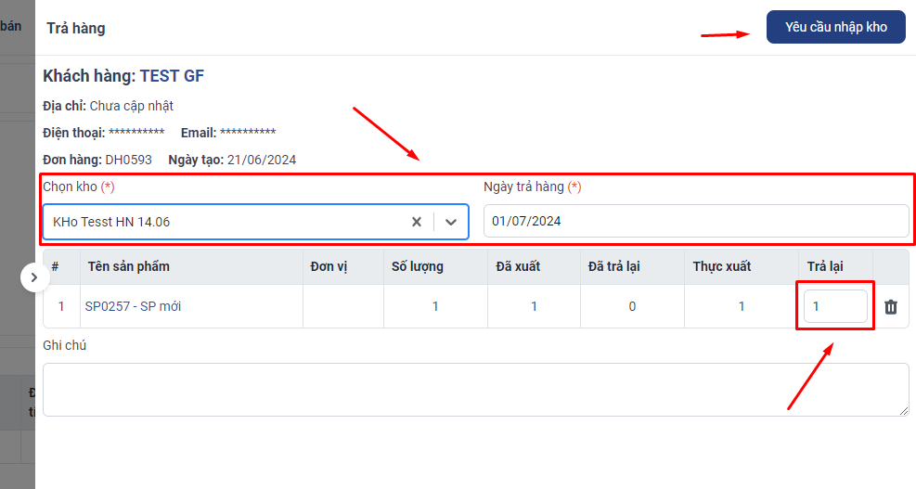Select customer name TEST GF
The width and height of the screenshot is (916, 489).
172,76
